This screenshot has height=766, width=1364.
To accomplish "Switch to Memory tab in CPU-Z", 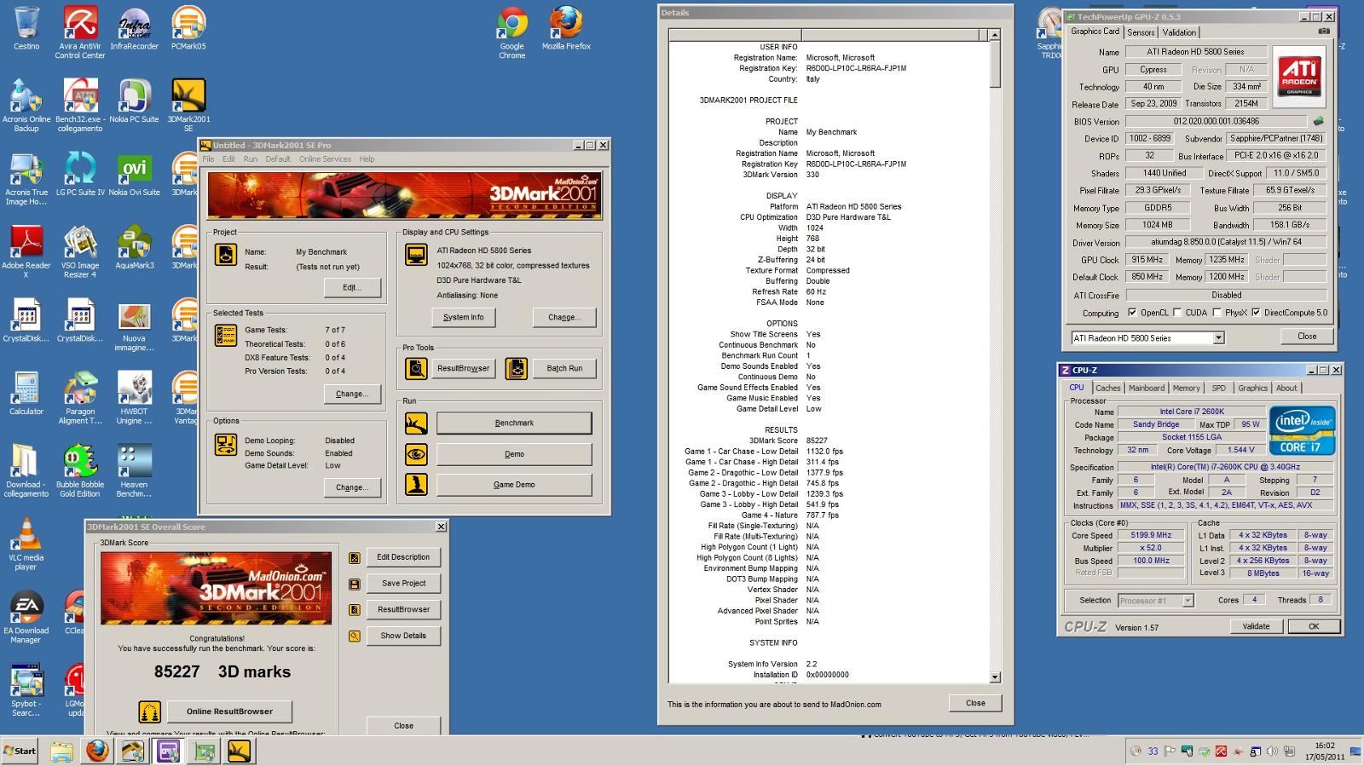I will pyautogui.click(x=1186, y=388).
